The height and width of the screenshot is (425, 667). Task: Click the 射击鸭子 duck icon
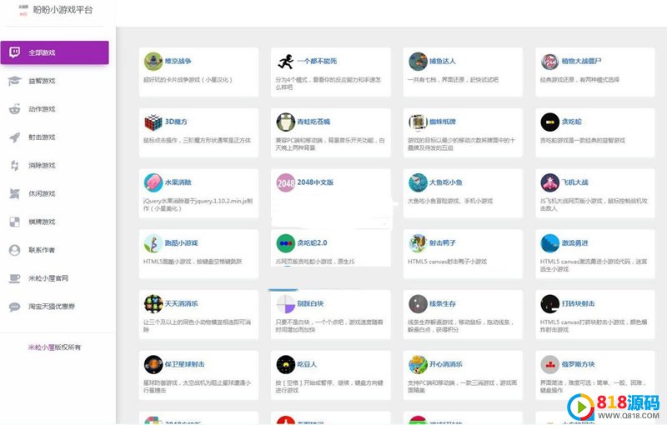[x=418, y=243]
